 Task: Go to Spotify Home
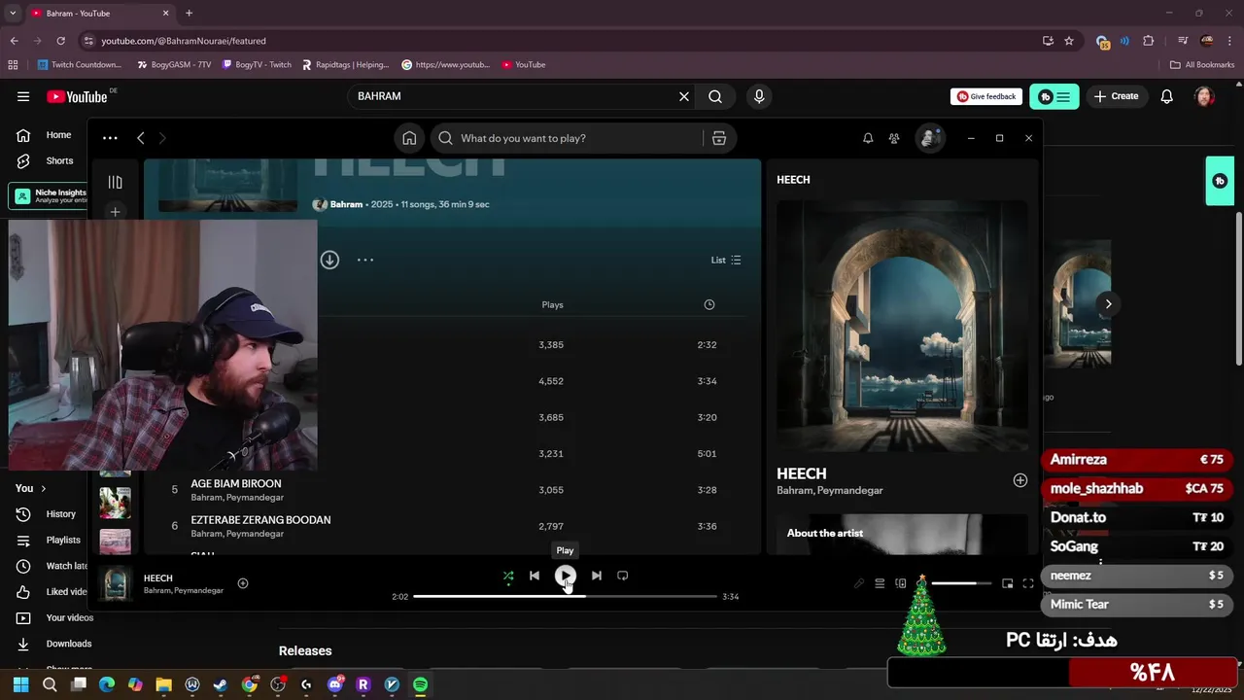(409, 138)
